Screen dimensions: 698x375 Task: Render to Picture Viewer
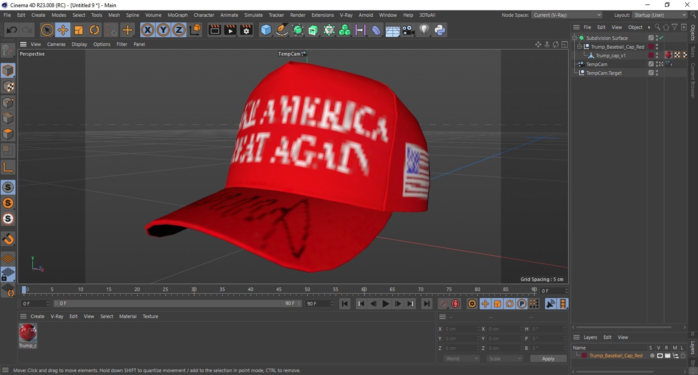[230, 30]
